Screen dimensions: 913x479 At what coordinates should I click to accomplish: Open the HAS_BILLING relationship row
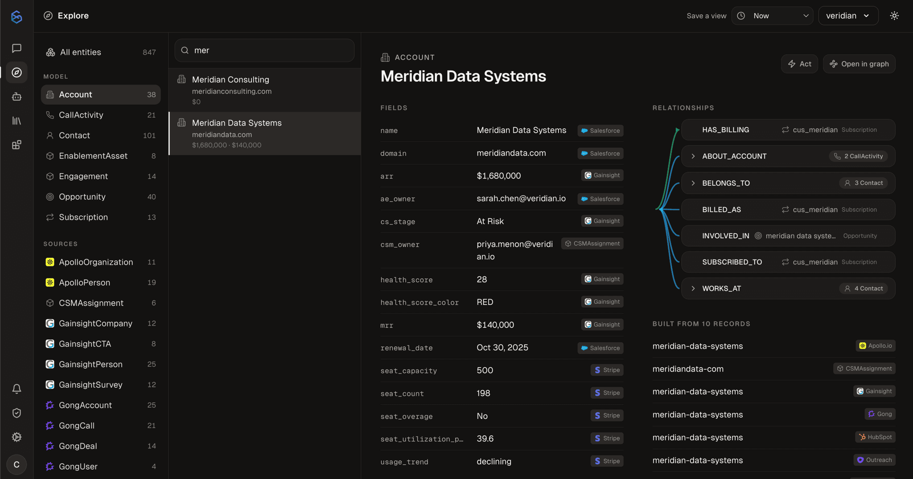pos(788,130)
